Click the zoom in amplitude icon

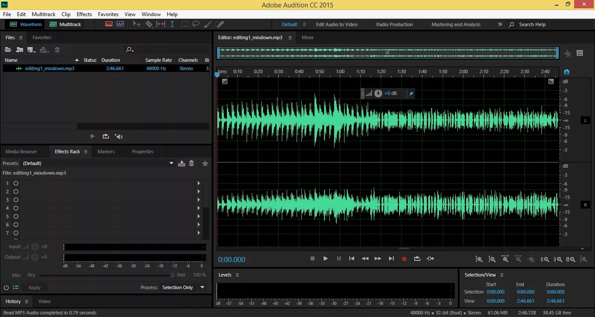click(479, 259)
